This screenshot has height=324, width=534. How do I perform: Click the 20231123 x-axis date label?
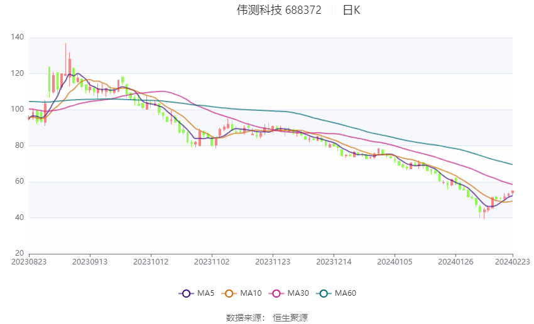pyautogui.click(x=273, y=262)
